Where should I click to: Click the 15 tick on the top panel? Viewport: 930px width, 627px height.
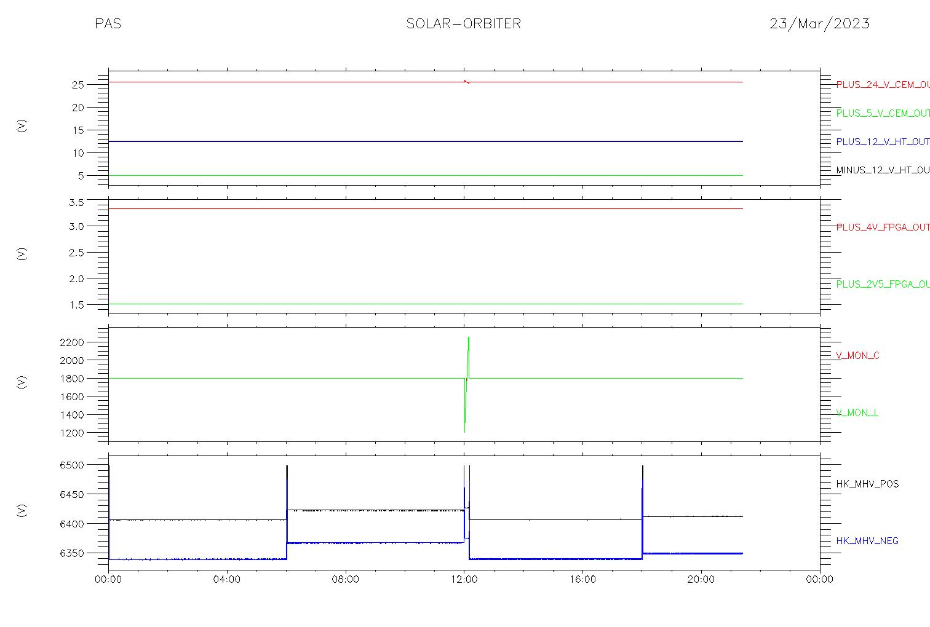tap(78, 130)
